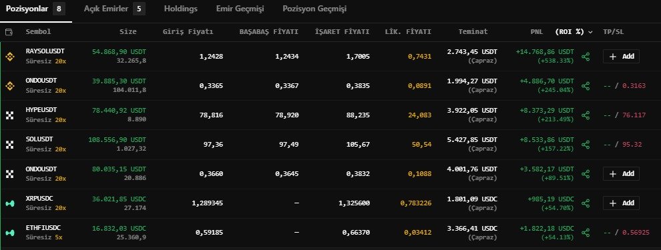Click the BAŞABAŞ FİYATI column header

[x=269, y=31]
